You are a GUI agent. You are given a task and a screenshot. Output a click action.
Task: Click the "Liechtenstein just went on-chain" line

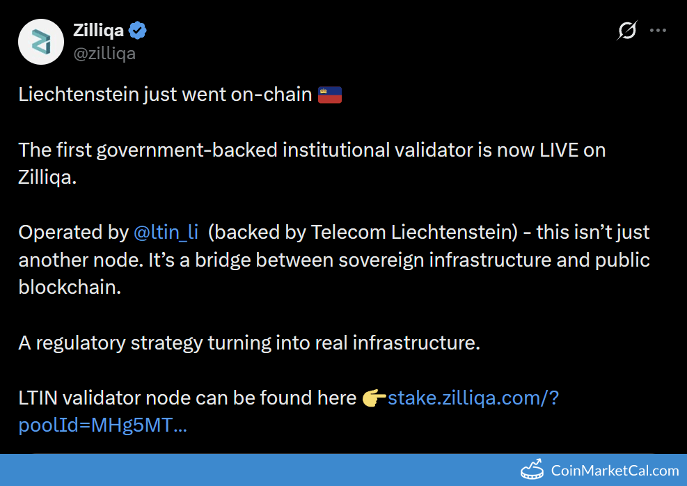(165, 95)
